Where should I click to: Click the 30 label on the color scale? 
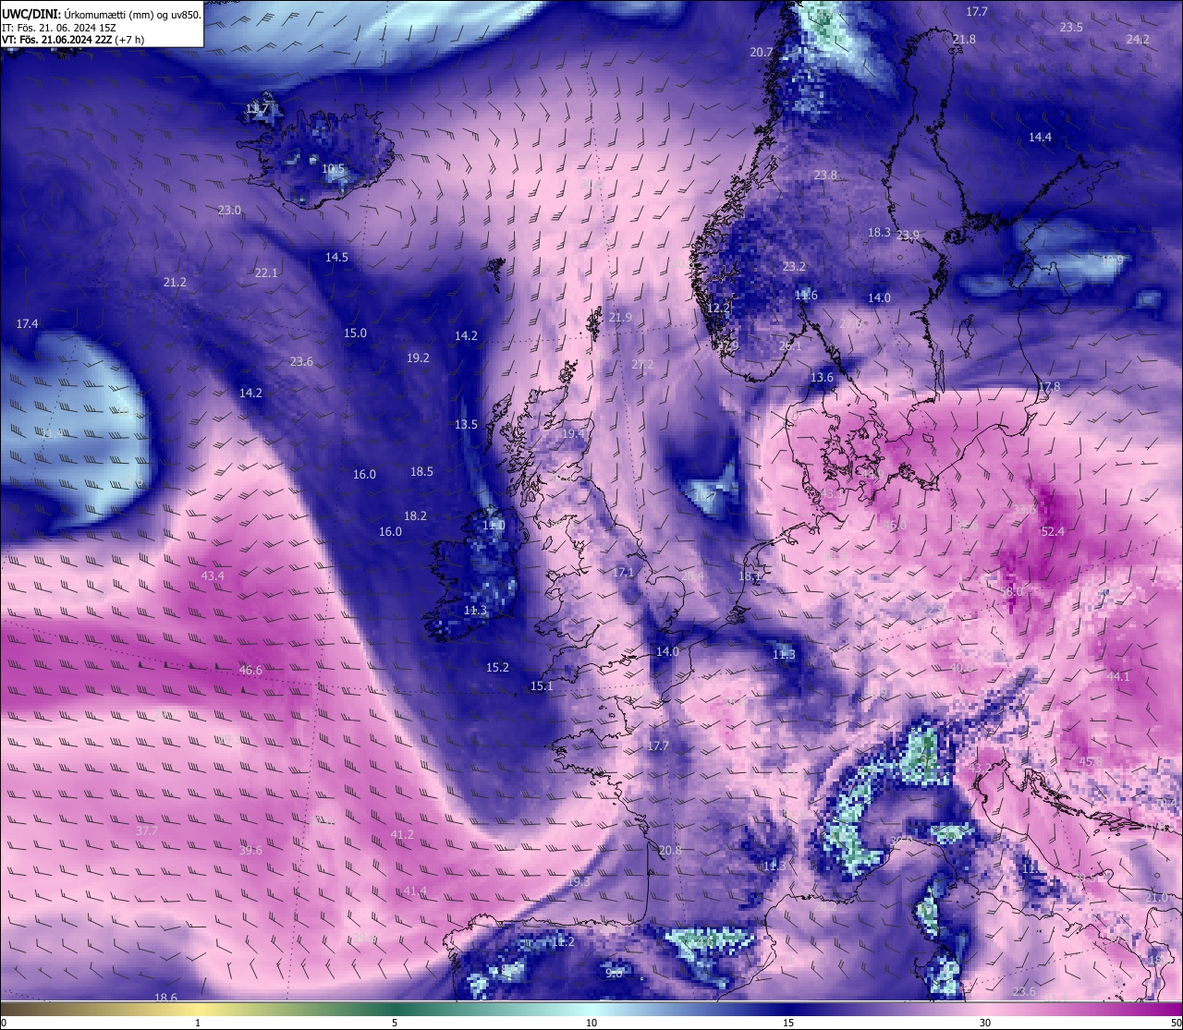985,1023
